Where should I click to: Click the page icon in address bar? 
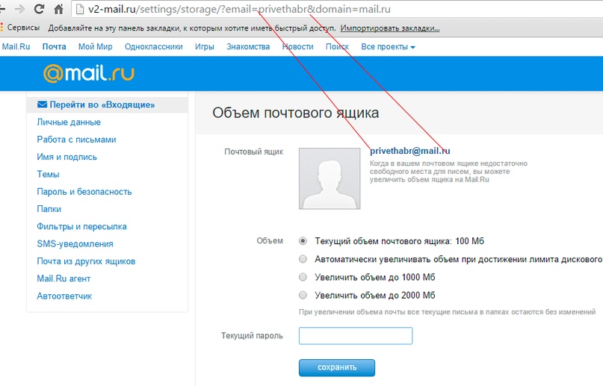coord(80,9)
